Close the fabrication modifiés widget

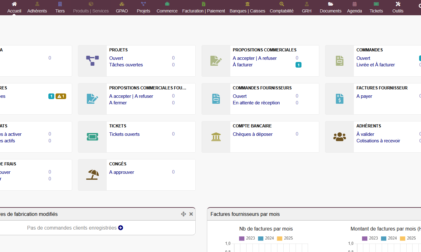[191, 214]
